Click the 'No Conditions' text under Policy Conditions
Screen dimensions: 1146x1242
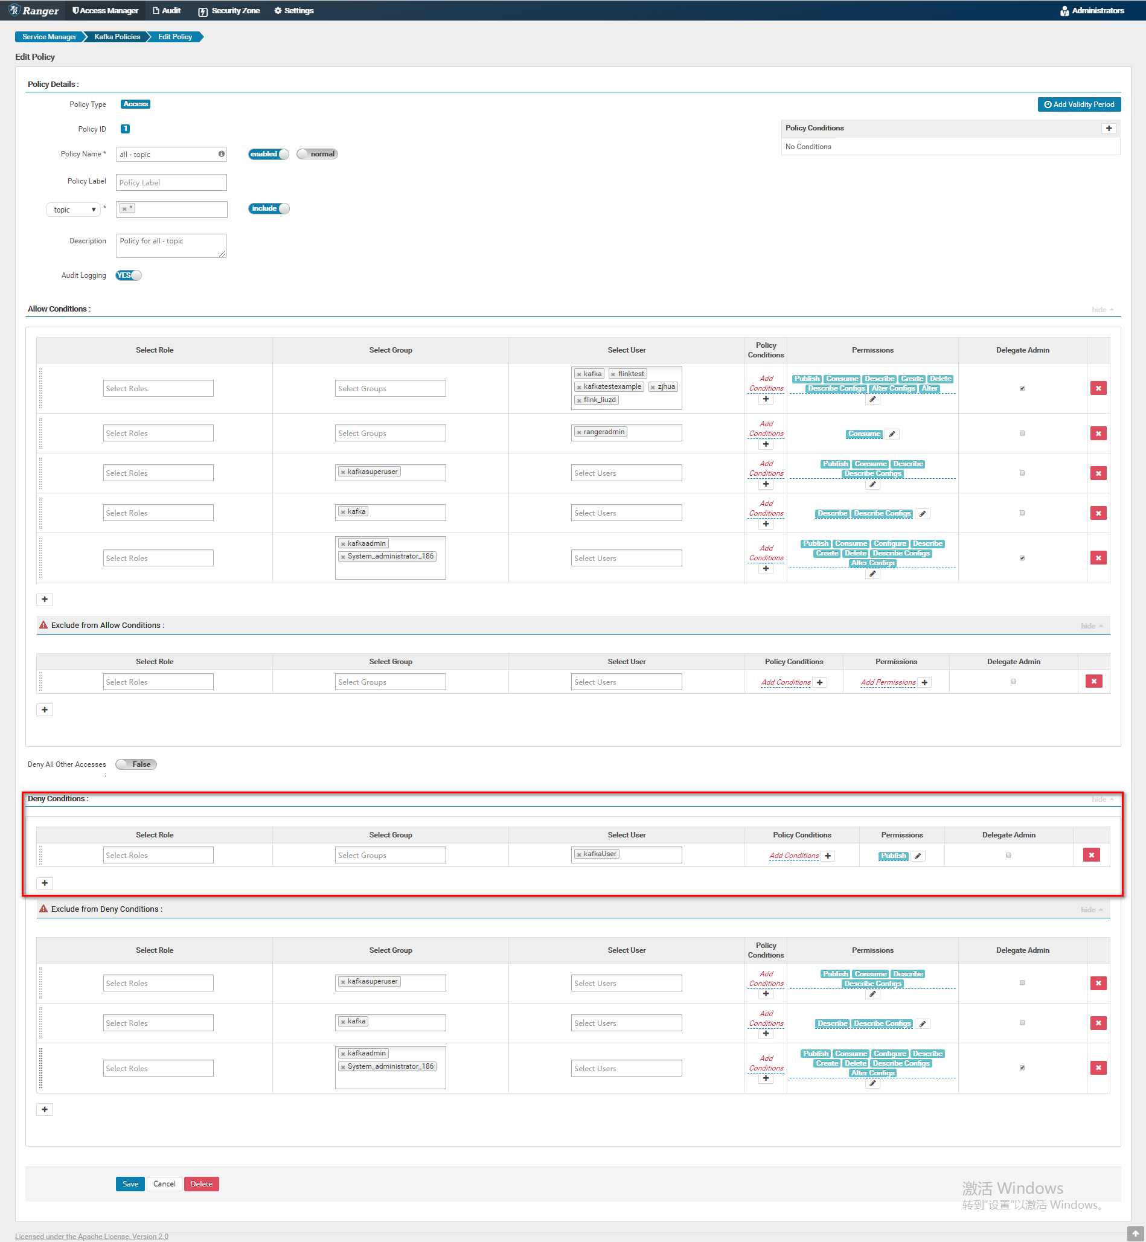(808, 146)
